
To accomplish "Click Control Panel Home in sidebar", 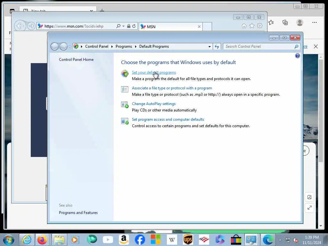I will pyautogui.click(x=76, y=60).
